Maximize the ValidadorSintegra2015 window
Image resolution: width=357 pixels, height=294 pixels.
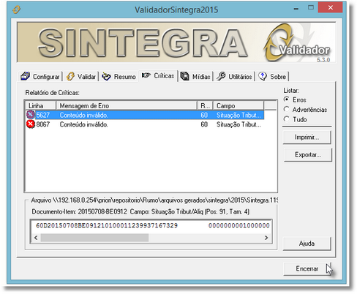coord(311,7)
